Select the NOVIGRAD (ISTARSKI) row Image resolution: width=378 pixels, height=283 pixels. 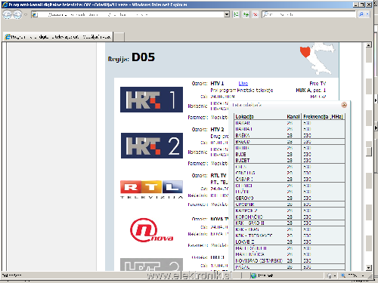coord(289,261)
